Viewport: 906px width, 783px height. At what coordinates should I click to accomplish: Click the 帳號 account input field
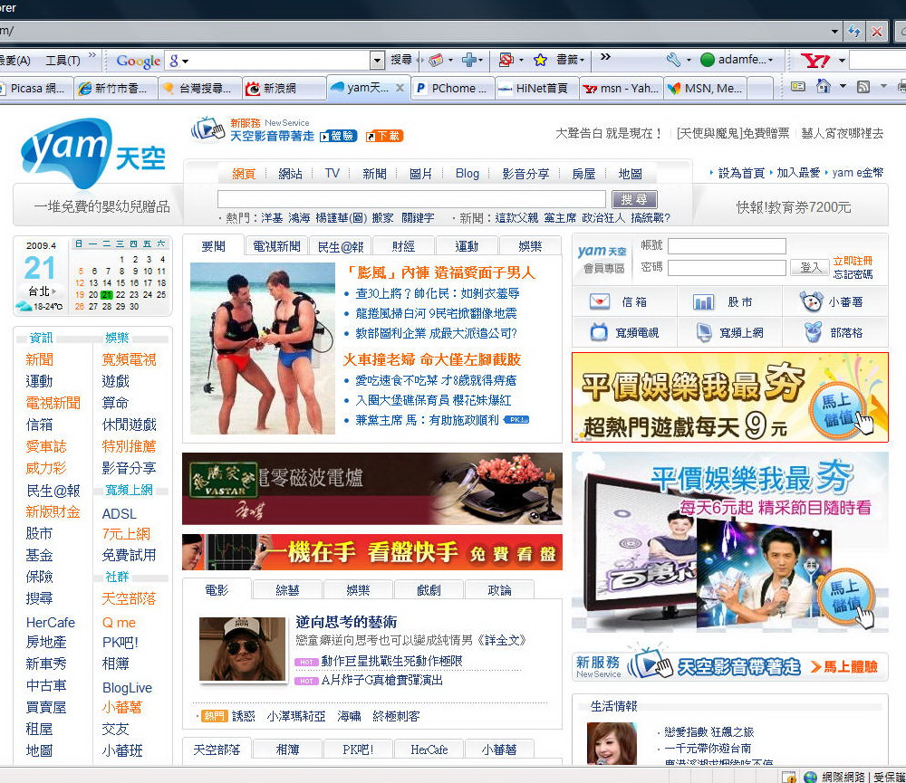coord(727,246)
